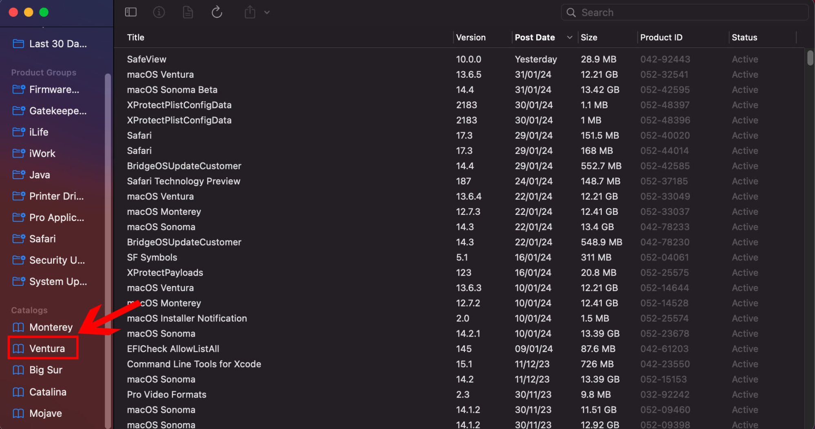Sort by the Size column header
The width and height of the screenshot is (815, 429).
click(x=589, y=37)
